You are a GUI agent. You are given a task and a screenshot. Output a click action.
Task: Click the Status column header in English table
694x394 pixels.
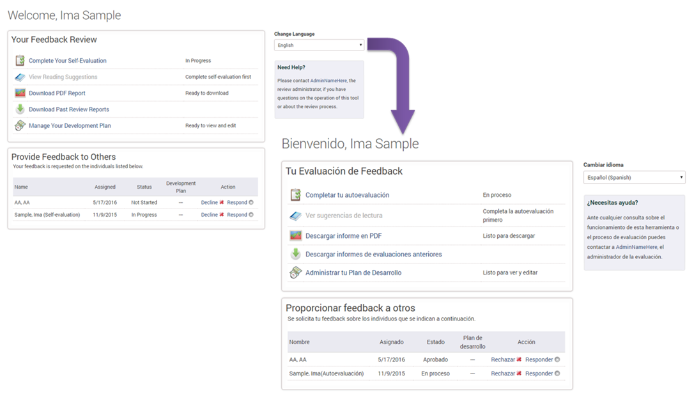[144, 187]
